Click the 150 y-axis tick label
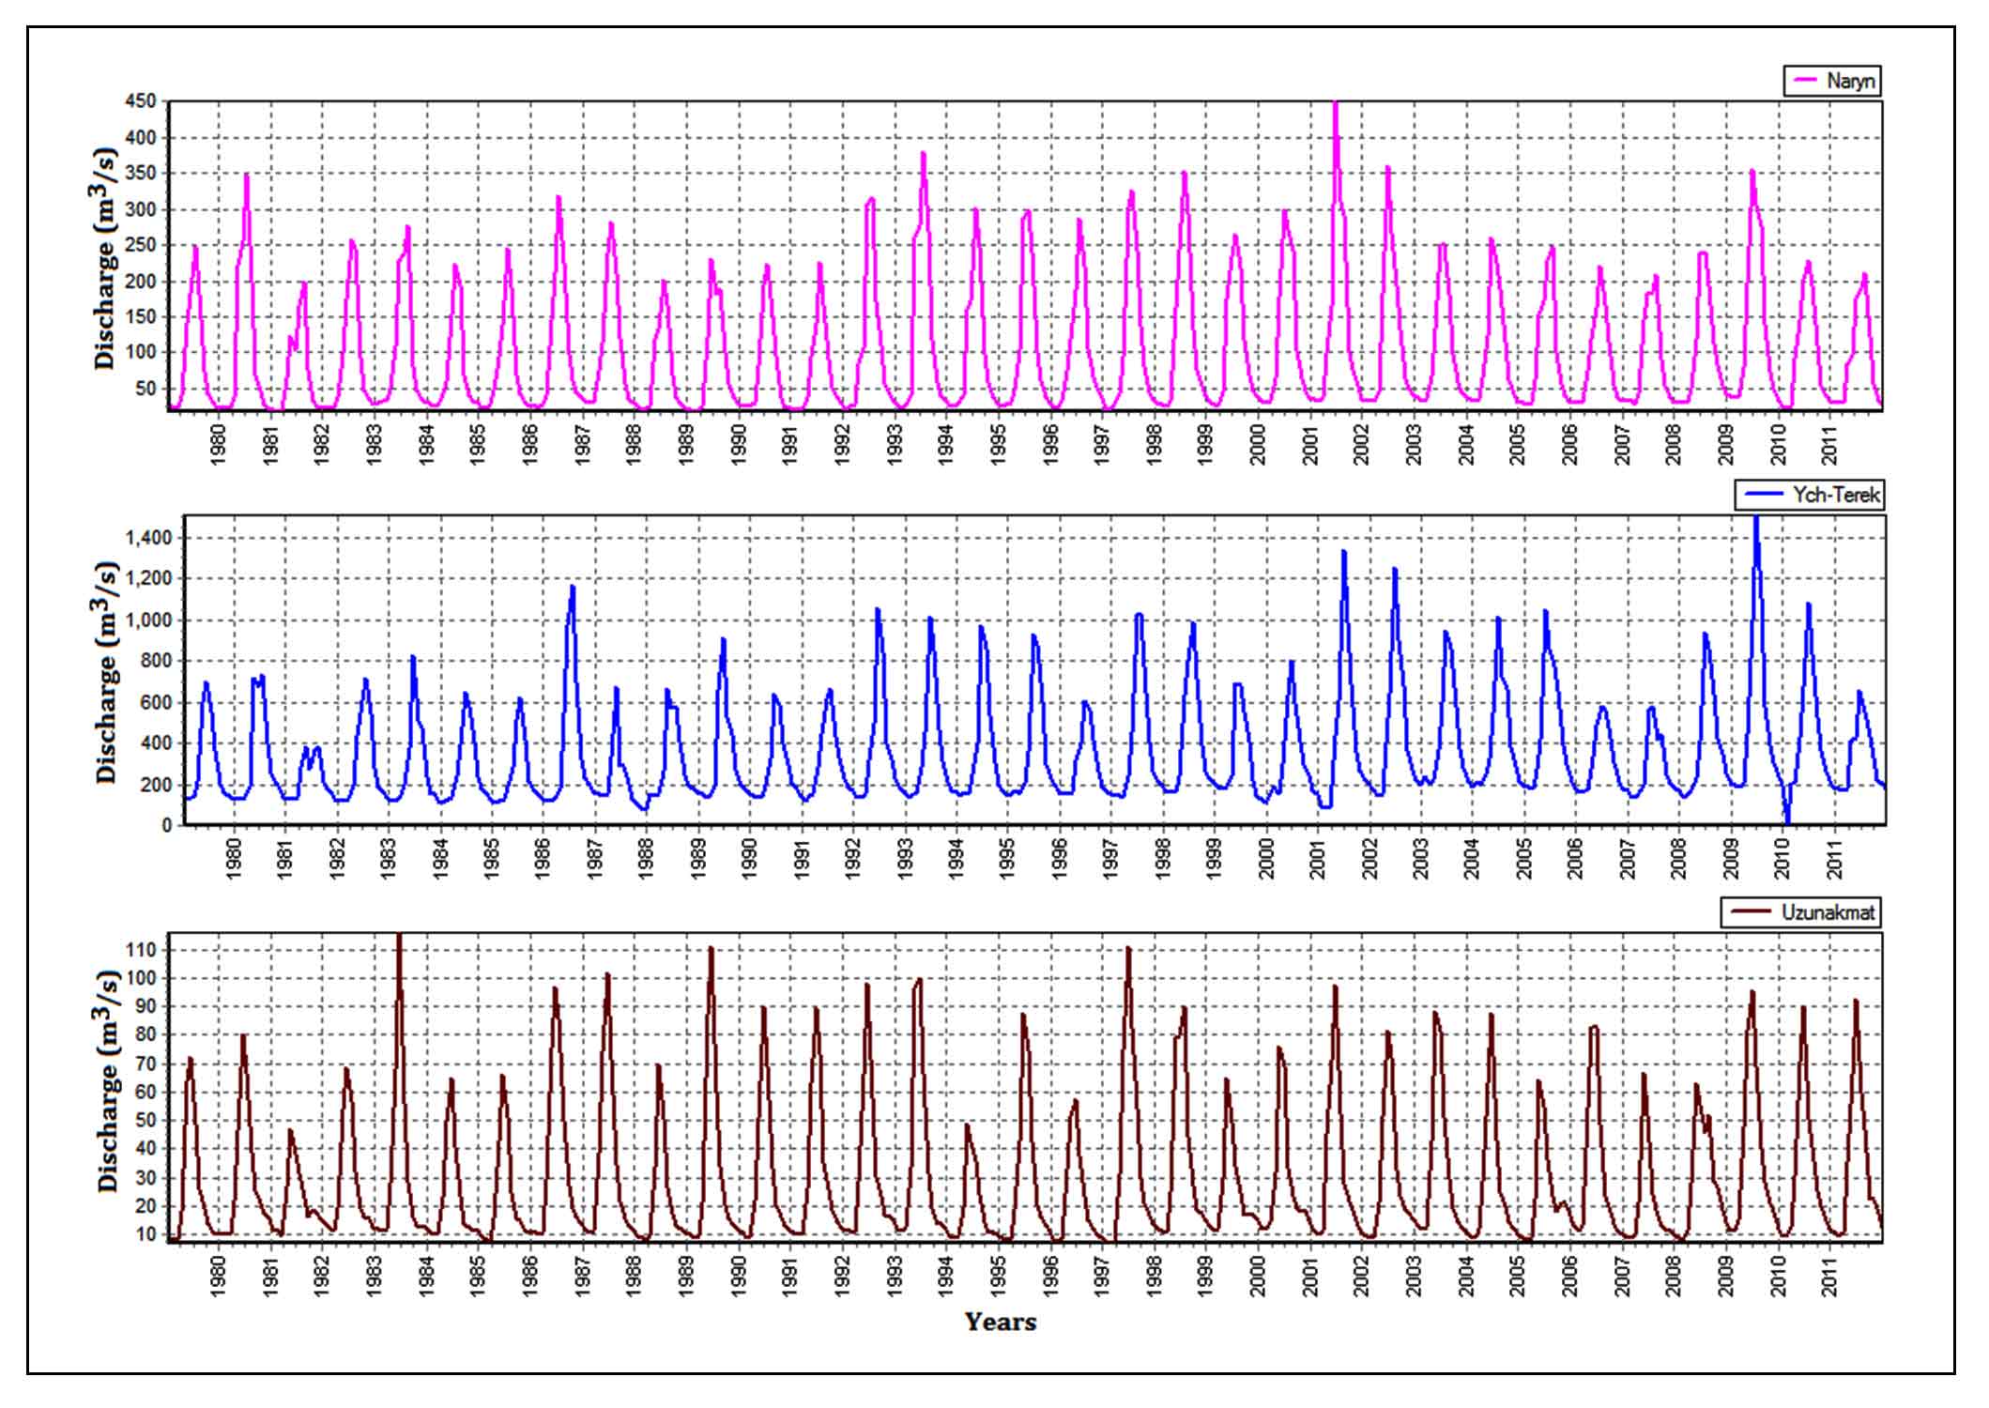The height and width of the screenshot is (1408, 1989). point(140,316)
